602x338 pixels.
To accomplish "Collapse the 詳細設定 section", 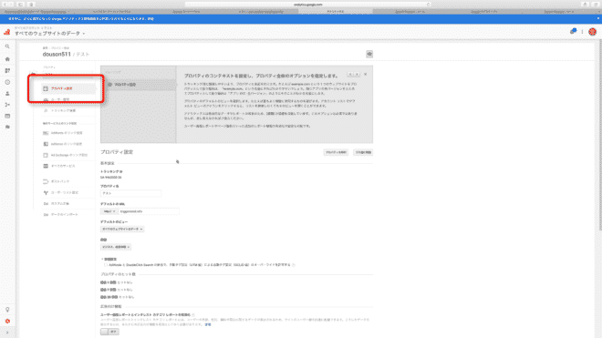I will coord(109,260).
